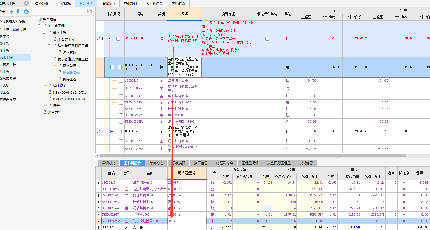
Task: Select the K3+240~K4+081.24 tree item
Action: [x=71, y=99]
